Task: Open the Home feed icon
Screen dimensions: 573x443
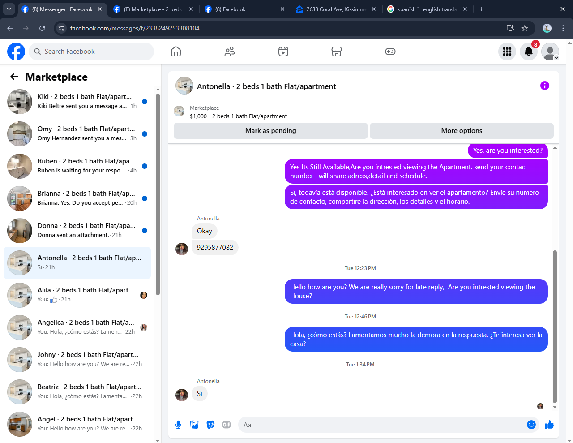Action: [x=176, y=52]
